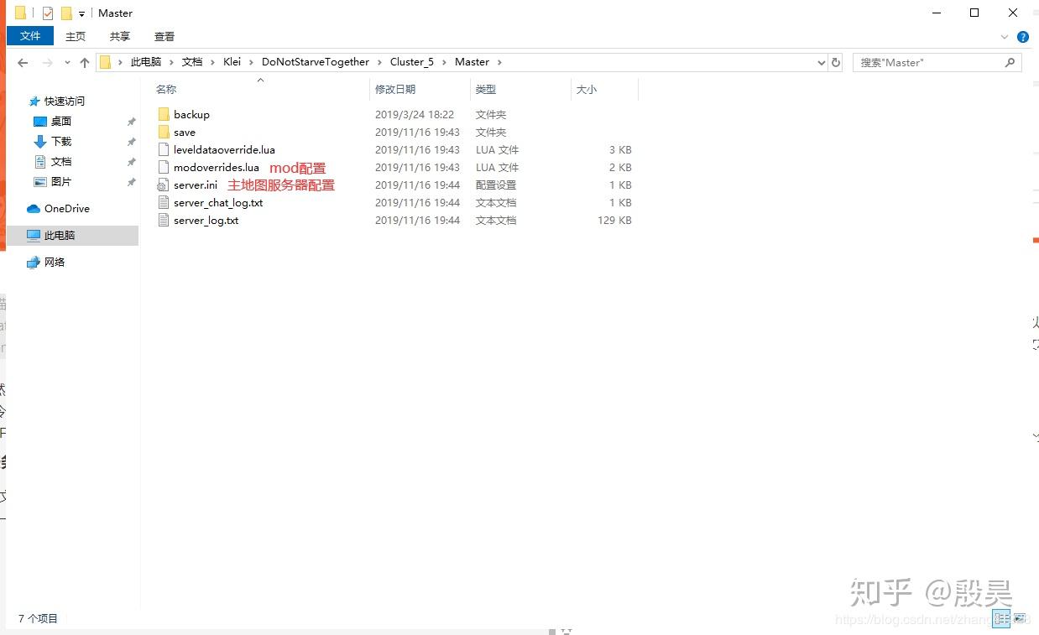Unpin Documents using its pin icon
This screenshot has width=1039, height=635.
[131, 161]
